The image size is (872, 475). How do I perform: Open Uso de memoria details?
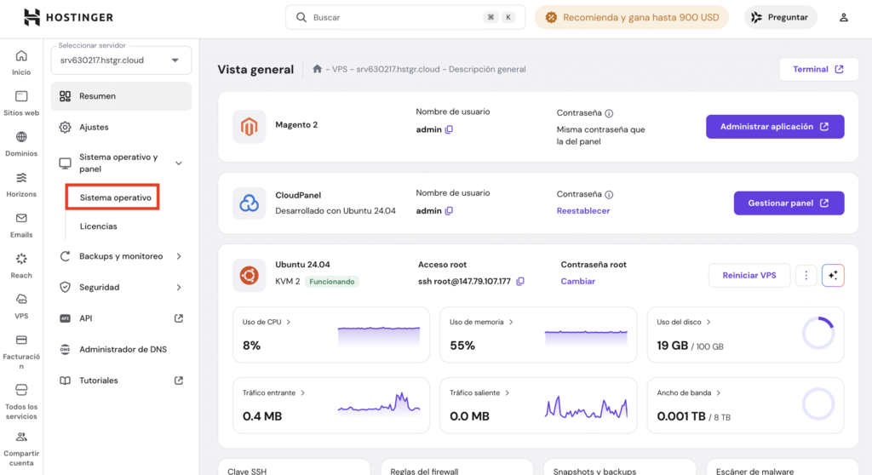tap(481, 322)
